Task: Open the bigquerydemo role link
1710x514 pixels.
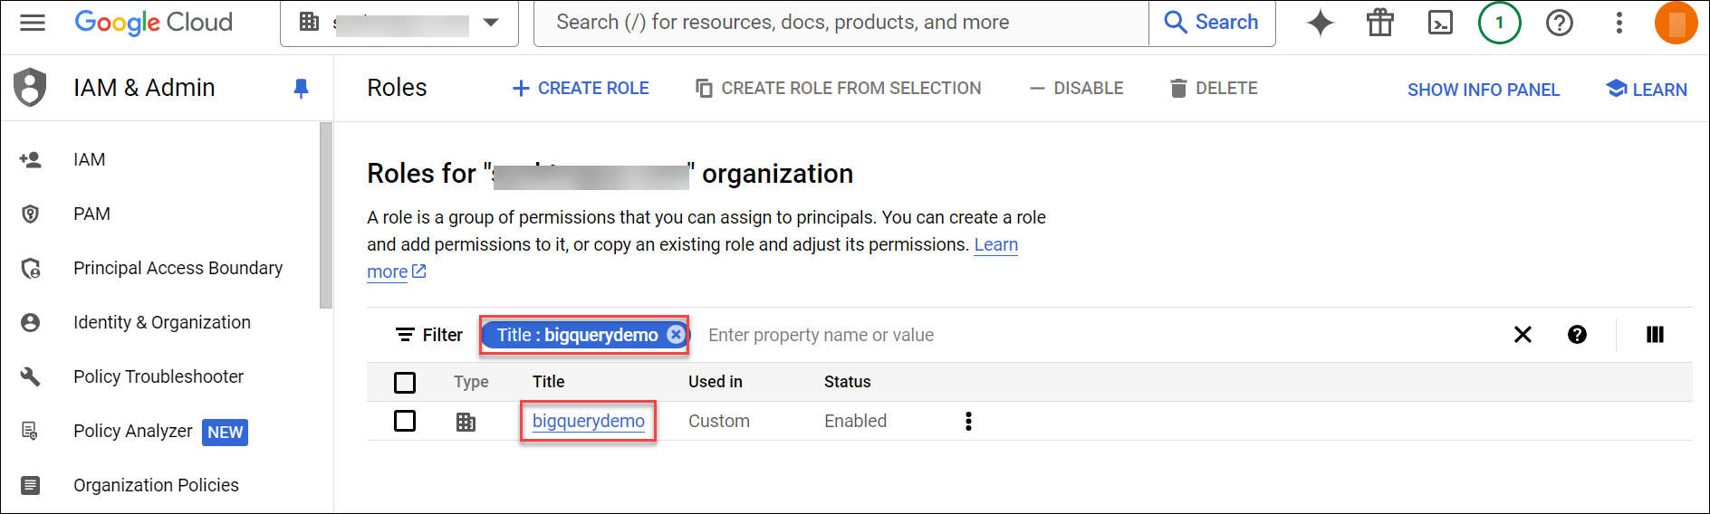Action: [589, 422]
